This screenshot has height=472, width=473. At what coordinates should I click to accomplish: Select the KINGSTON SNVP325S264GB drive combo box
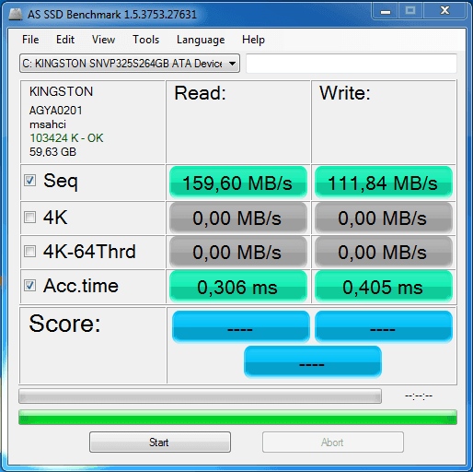(x=130, y=64)
